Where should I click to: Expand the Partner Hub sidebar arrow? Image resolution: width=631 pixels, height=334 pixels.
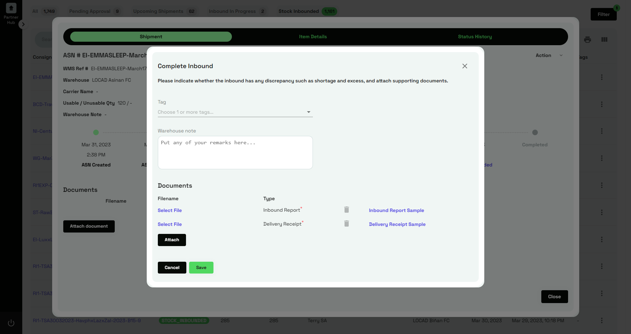click(23, 24)
